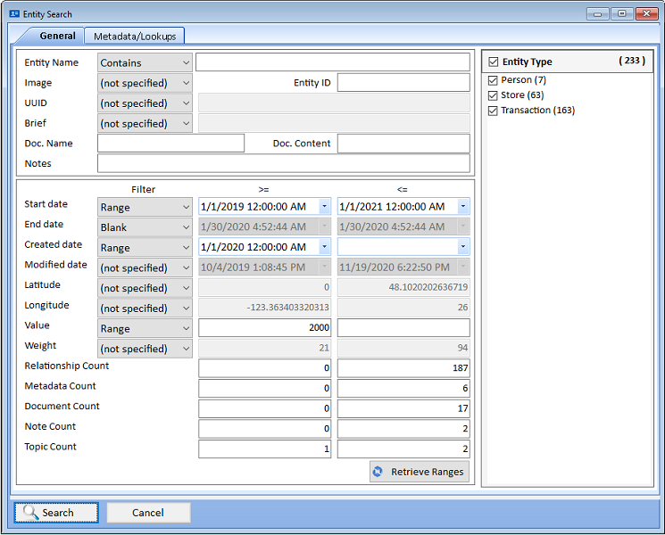Screen dimensions: 665x535
Task: Click the Cancel button
Action: [x=148, y=513]
